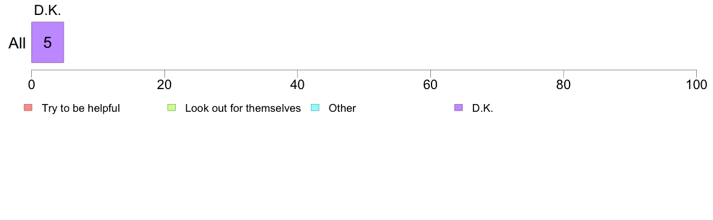Image resolution: width=713 pixels, height=220 pixels.
Task: Click axis tick label 60
Action: point(430,85)
